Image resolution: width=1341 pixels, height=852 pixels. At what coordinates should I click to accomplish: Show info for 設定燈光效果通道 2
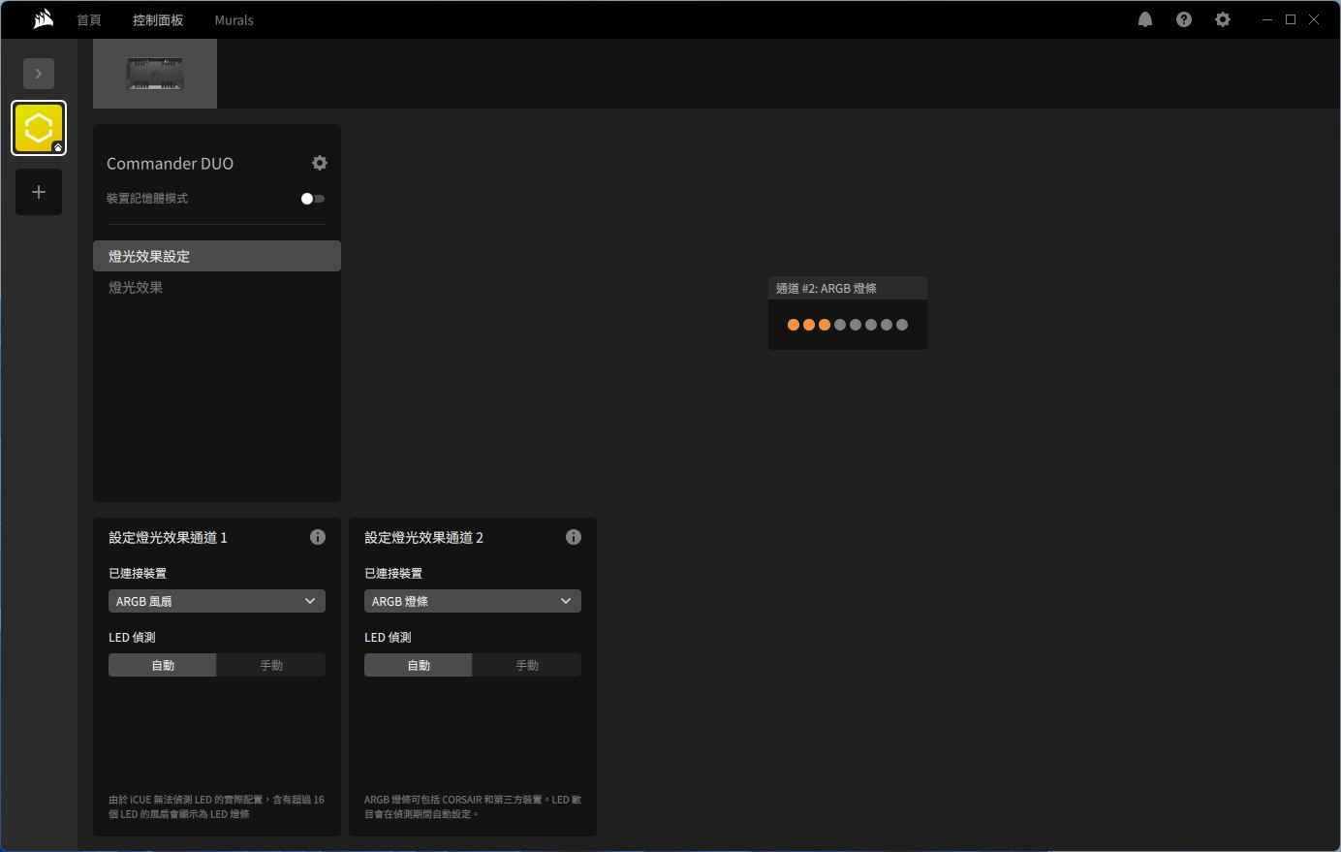click(x=574, y=537)
